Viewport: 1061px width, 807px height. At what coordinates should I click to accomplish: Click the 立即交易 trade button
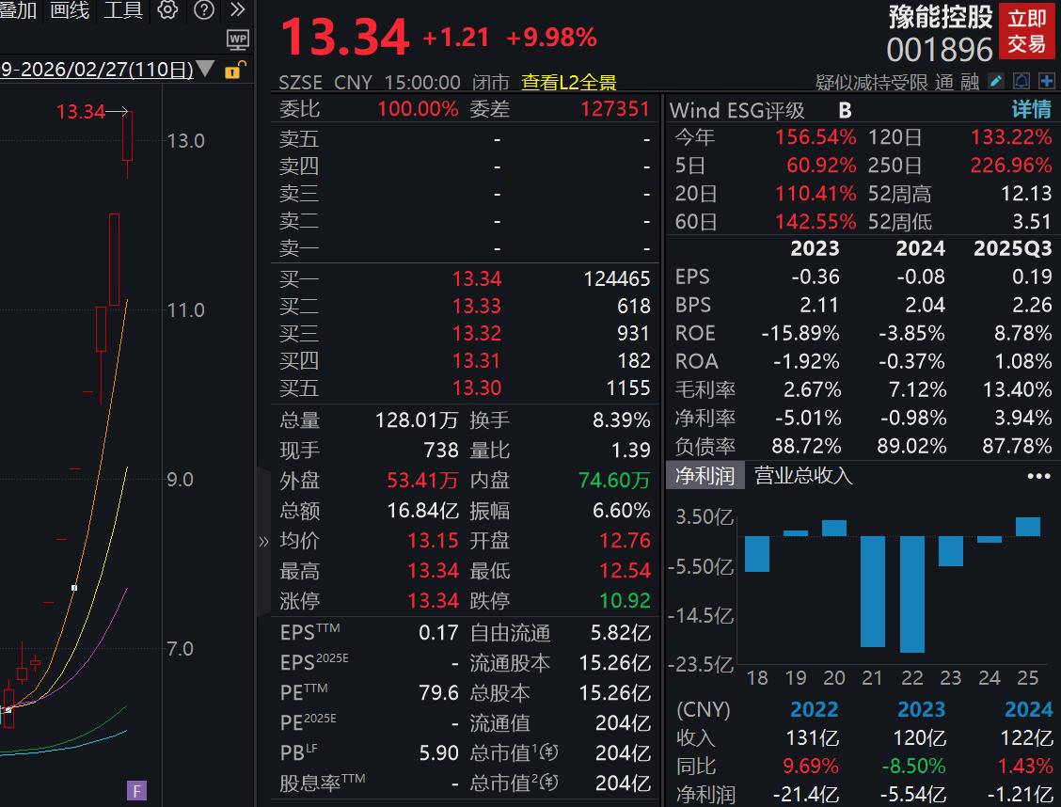(x=1026, y=31)
